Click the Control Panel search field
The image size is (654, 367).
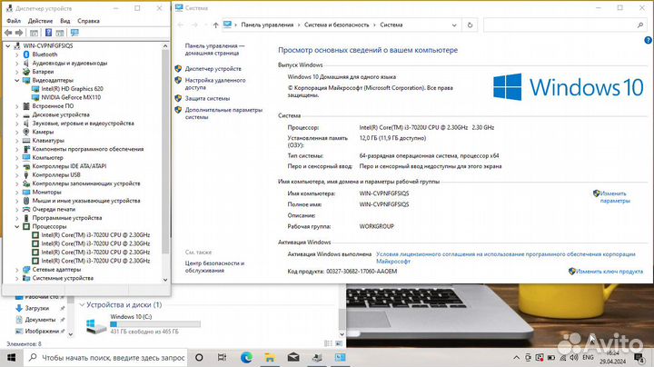pos(564,25)
